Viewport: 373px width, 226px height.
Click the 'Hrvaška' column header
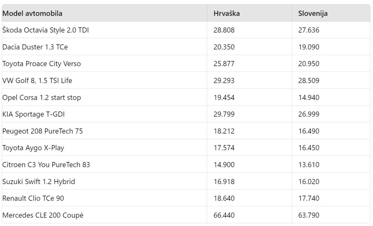[x=226, y=13]
